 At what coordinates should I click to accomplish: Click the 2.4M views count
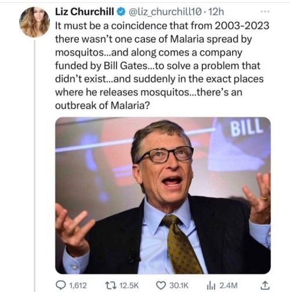tap(229, 286)
